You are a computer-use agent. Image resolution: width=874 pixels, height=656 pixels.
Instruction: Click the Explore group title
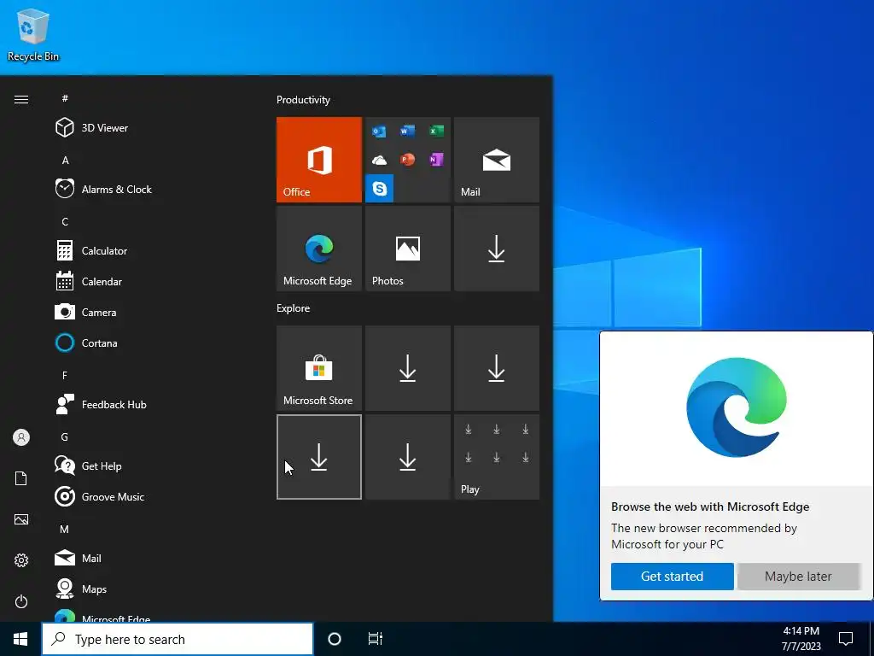(x=294, y=307)
